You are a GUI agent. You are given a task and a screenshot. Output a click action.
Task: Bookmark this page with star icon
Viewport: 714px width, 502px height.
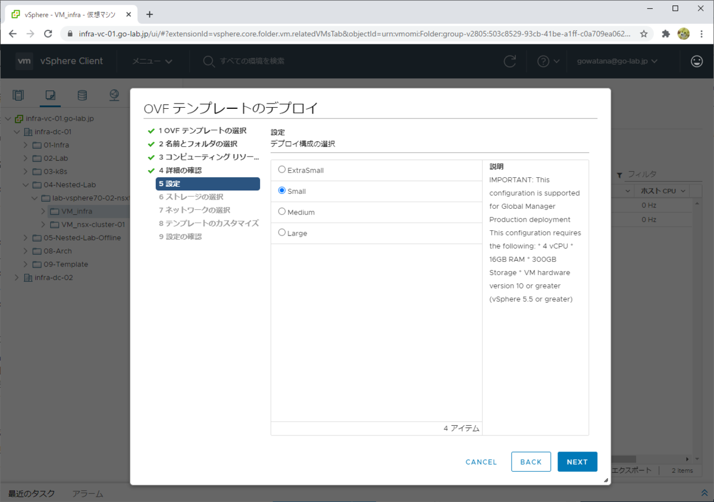click(x=644, y=34)
